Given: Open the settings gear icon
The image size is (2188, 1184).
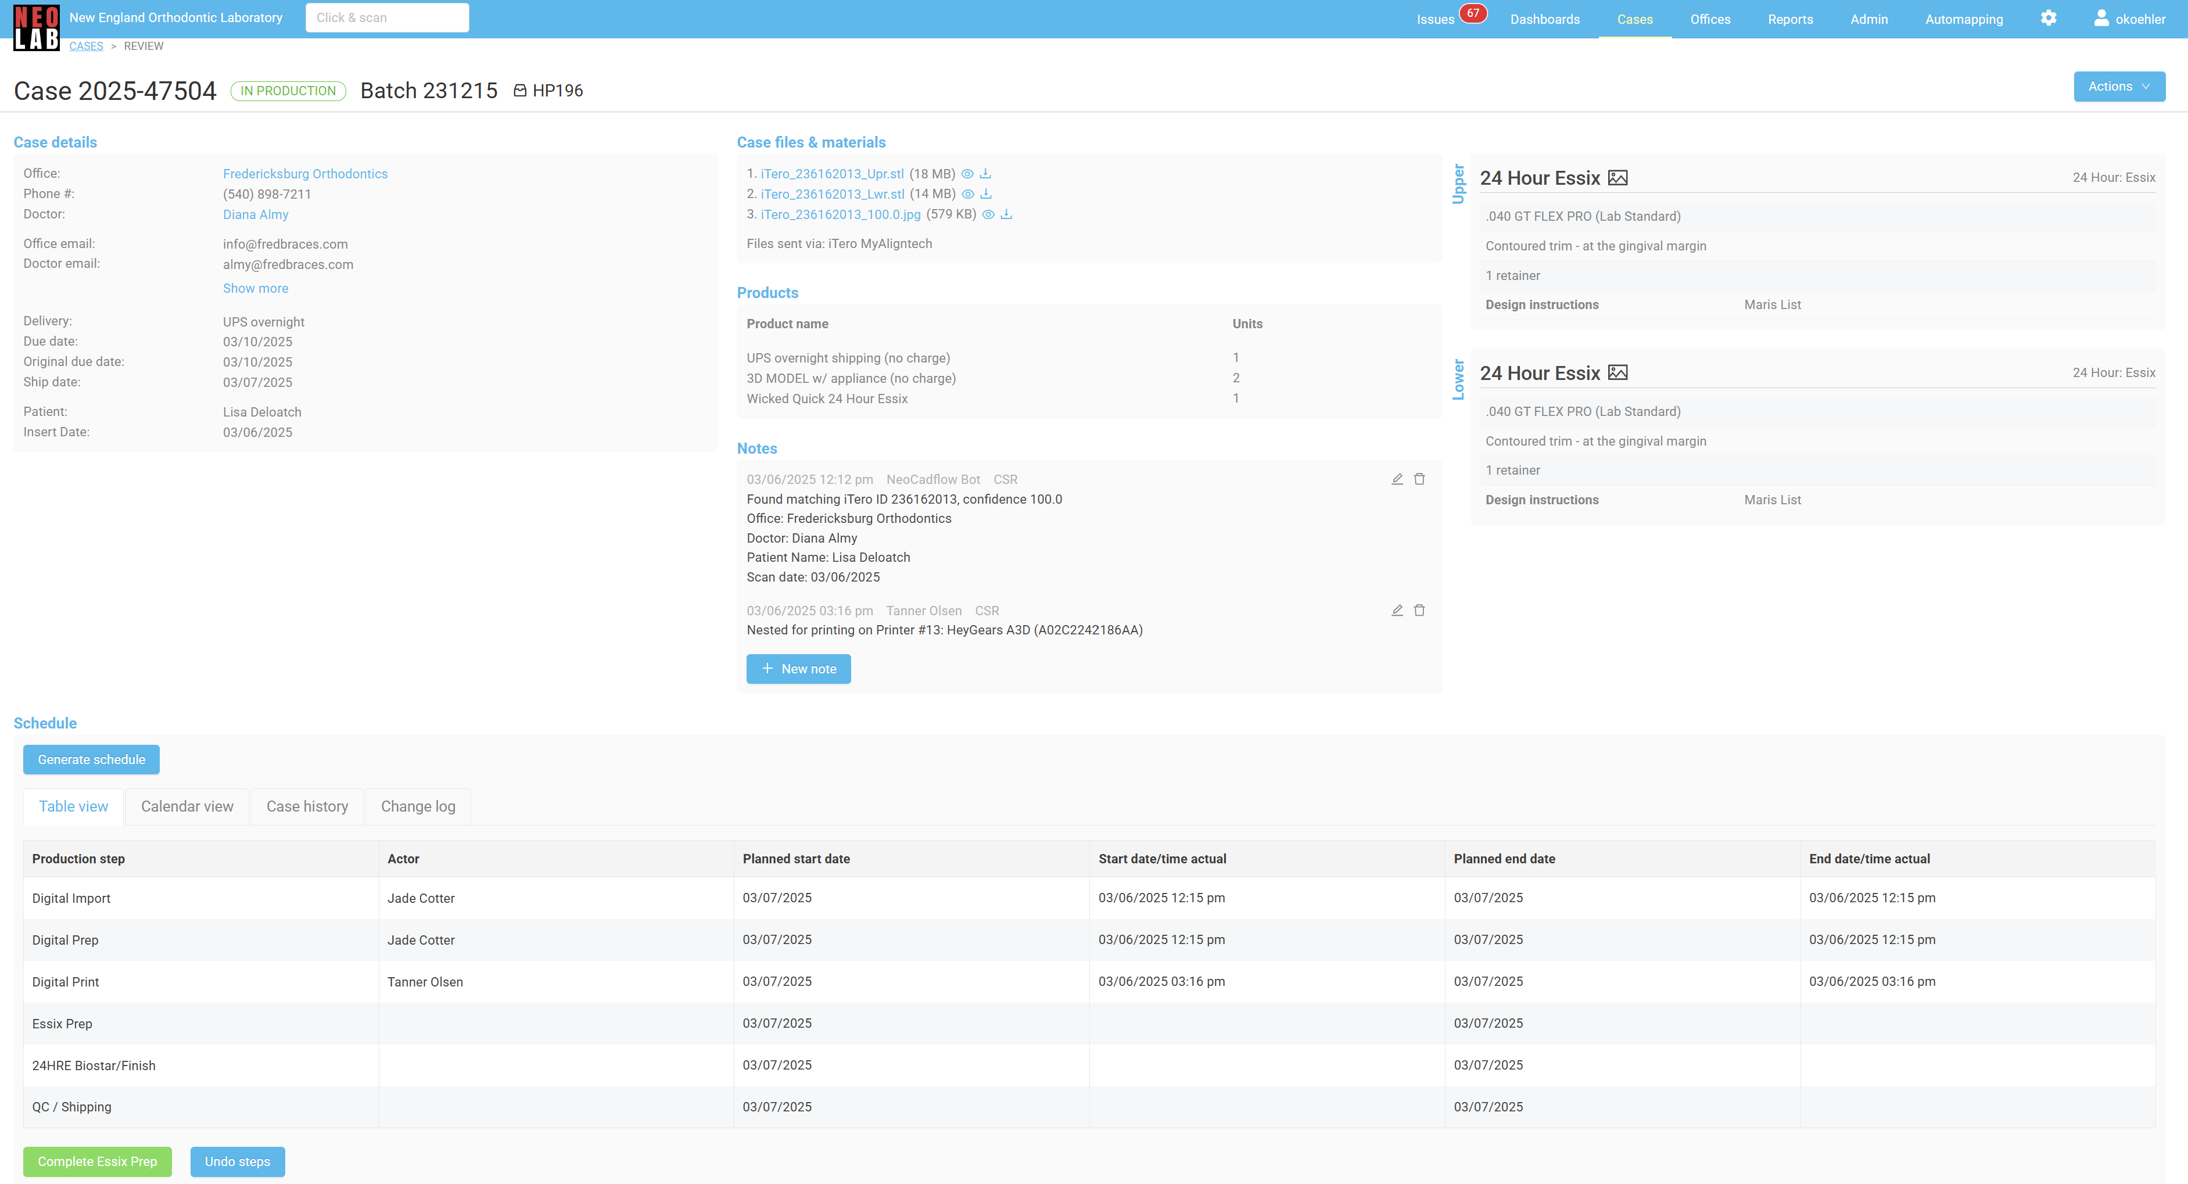Looking at the screenshot, I should 2049,18.
